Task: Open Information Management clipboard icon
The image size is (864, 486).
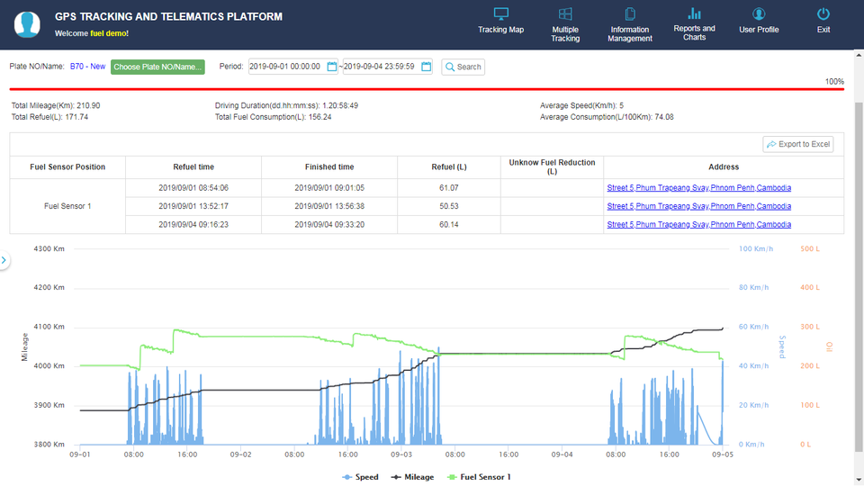Action: point(630,14)
